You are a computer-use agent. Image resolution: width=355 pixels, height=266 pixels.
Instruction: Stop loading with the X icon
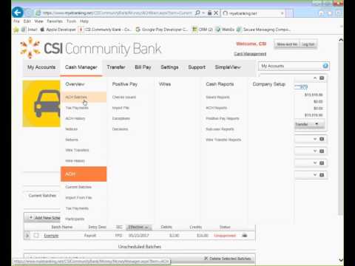(216, 13)
